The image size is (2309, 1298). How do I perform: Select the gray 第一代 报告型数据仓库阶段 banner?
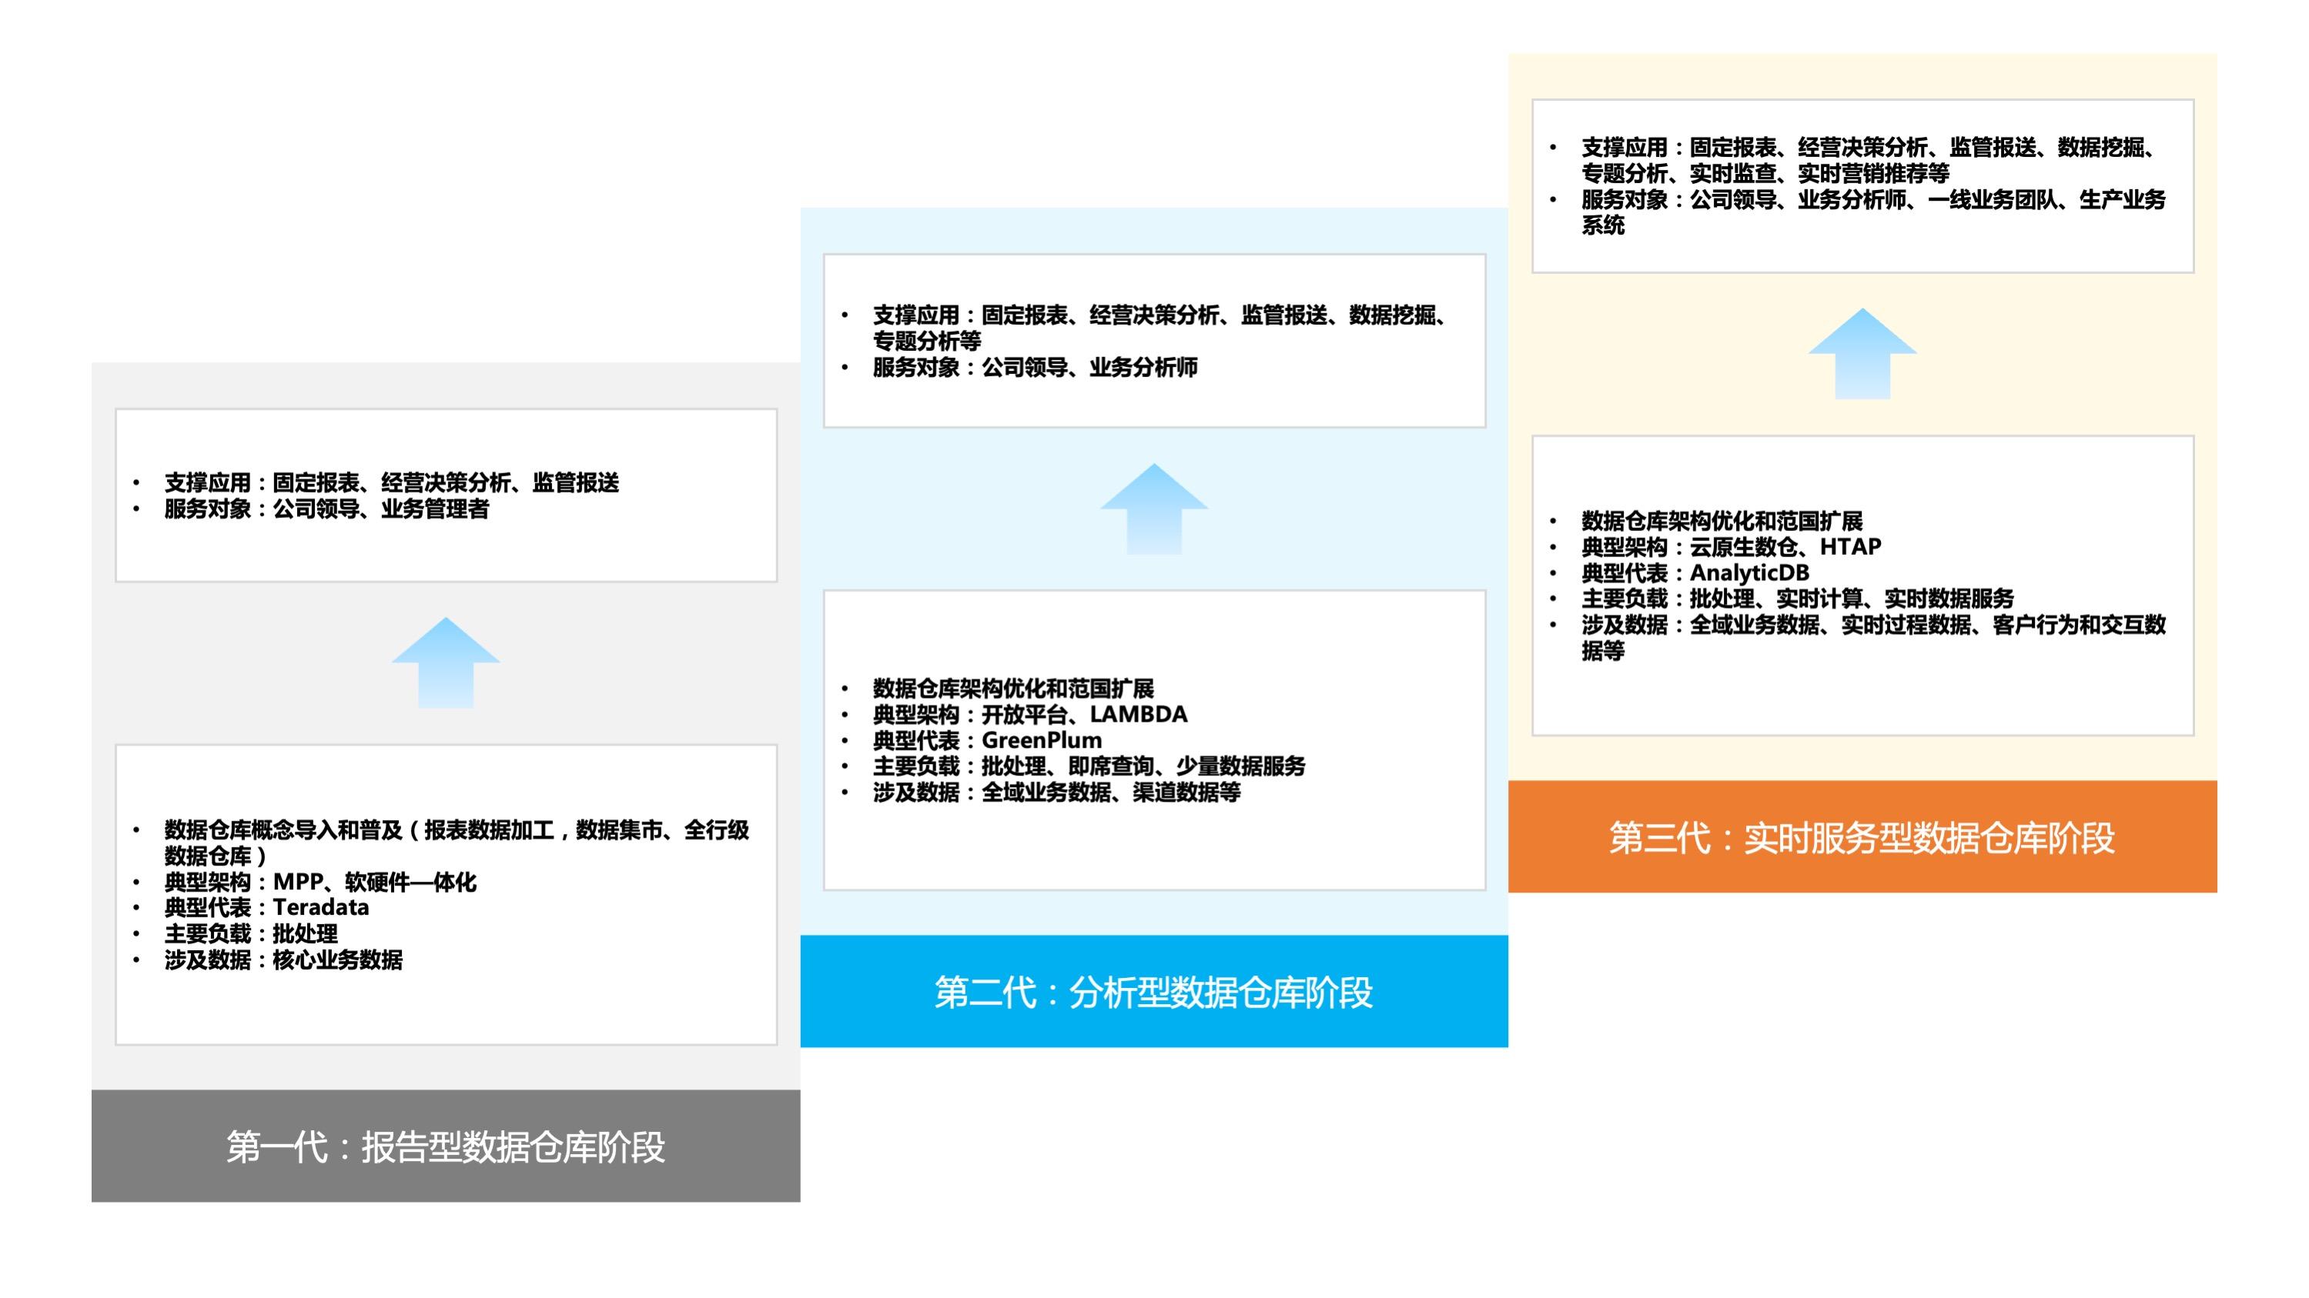[x=446, y=1146]
